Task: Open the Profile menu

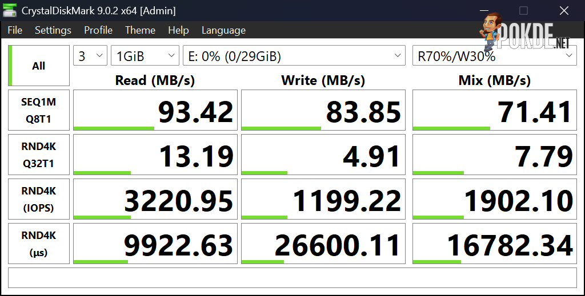Action: (98, 30)
